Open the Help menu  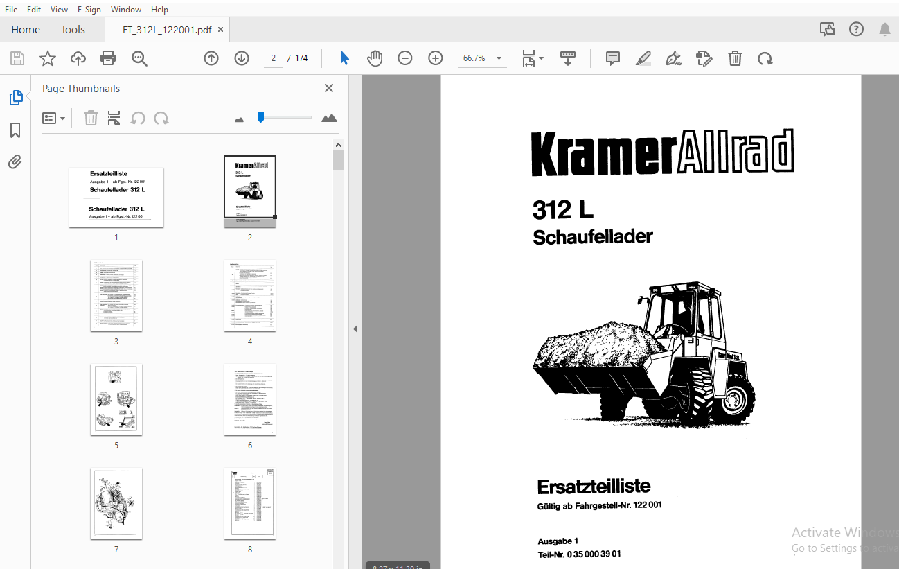pos(159,10)
